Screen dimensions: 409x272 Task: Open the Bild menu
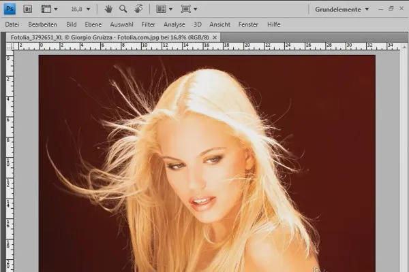72,24
